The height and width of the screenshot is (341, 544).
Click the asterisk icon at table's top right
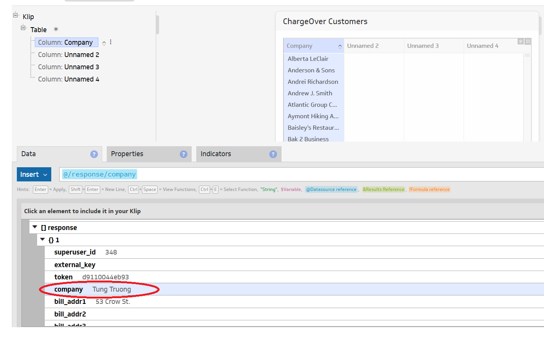[521, 41]
